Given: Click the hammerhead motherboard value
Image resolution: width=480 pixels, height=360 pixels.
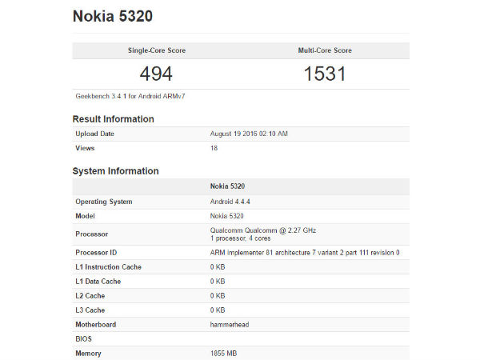Looking at the screenshot, I should click(232, 325).
